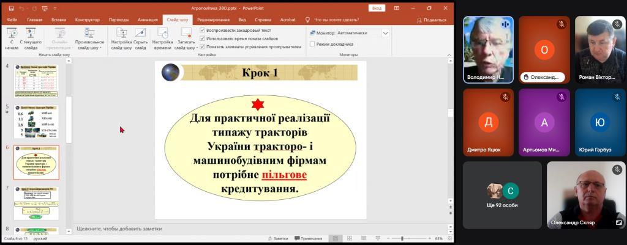Click the zoom slider in status bar
The height and width of the screenshot is (245, 627).
(402, 238)
